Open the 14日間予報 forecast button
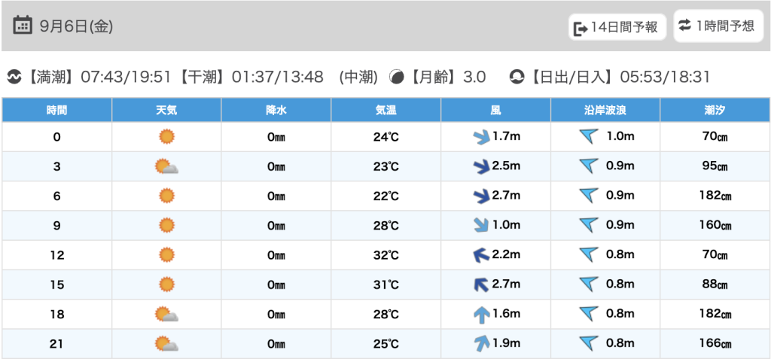The height and width of the screenshot is (359, 771). click(x=617, y=27)
